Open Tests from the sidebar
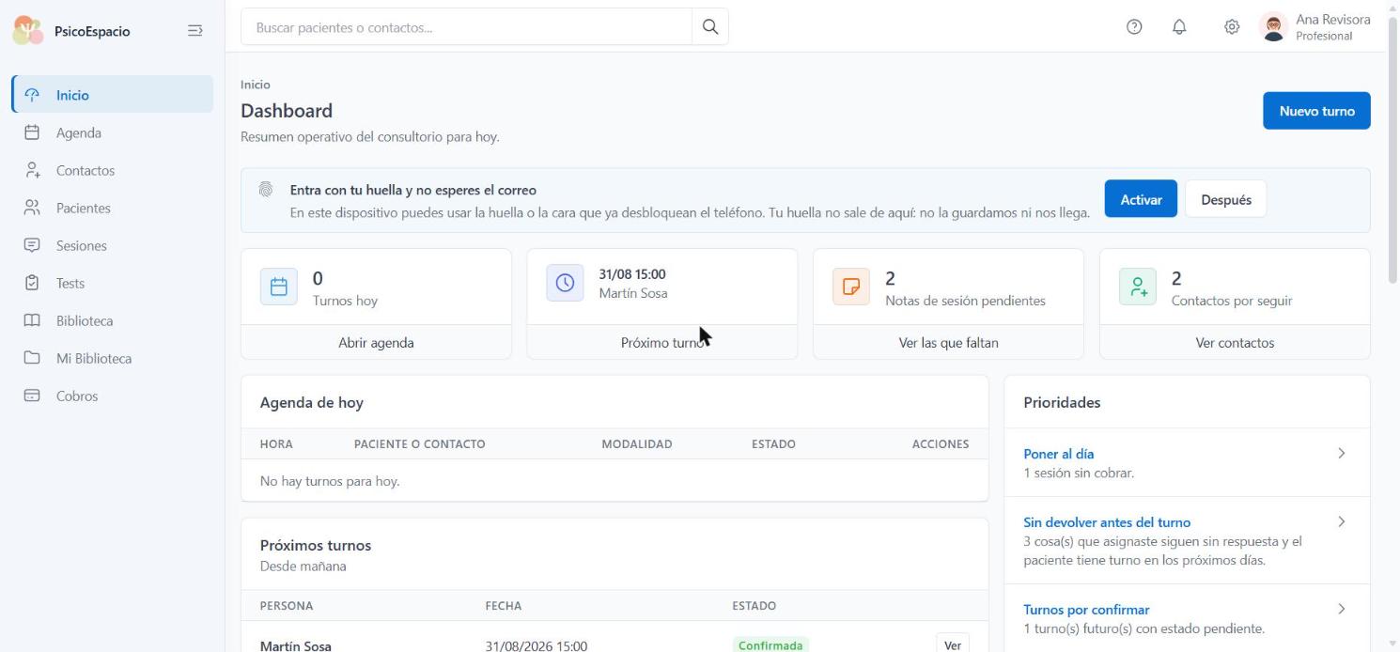Image resolution: width=1400 pixels, height=652 pixels. tap(113, 283)
